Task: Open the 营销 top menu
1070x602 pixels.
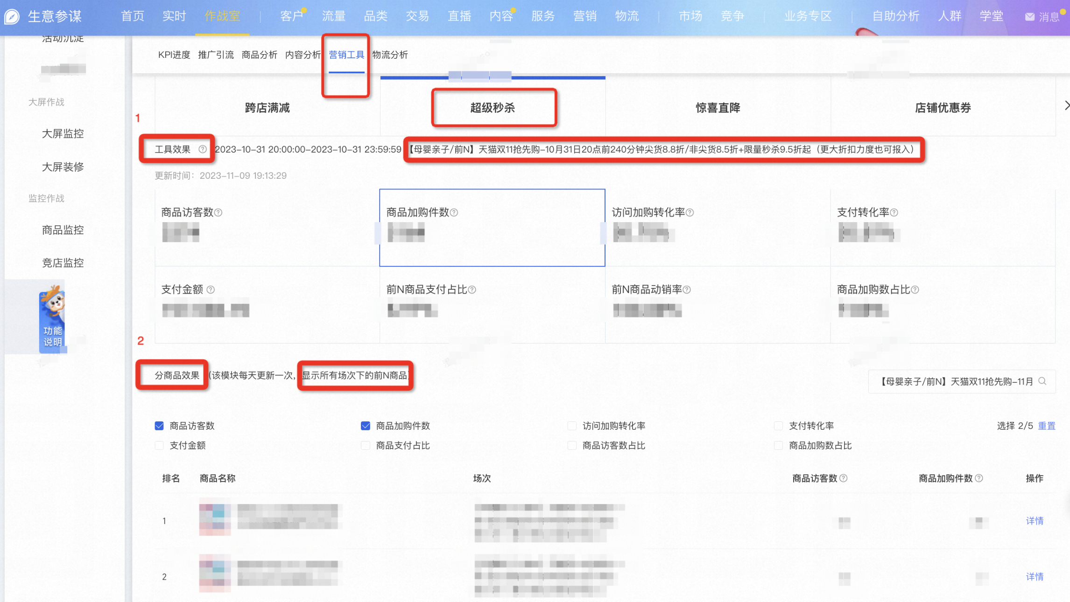Action: [x=585, y=16]
